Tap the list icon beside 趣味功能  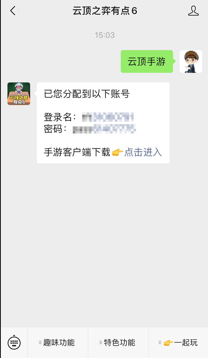tap(40, 343)
